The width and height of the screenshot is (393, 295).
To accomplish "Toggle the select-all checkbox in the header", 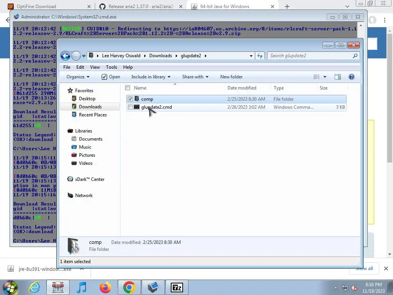I will 127,88.
